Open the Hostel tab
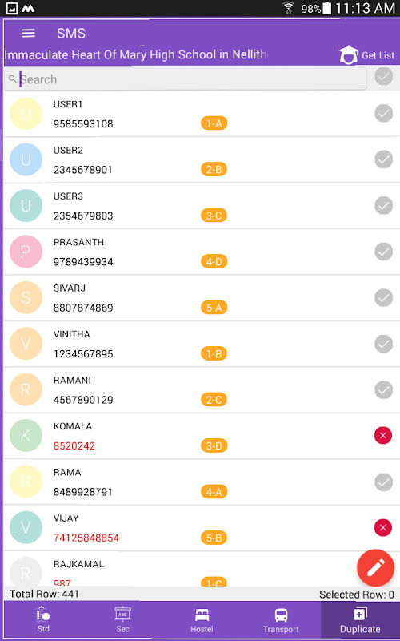Screen dimensions: 400x641 [x=202, y=619]
